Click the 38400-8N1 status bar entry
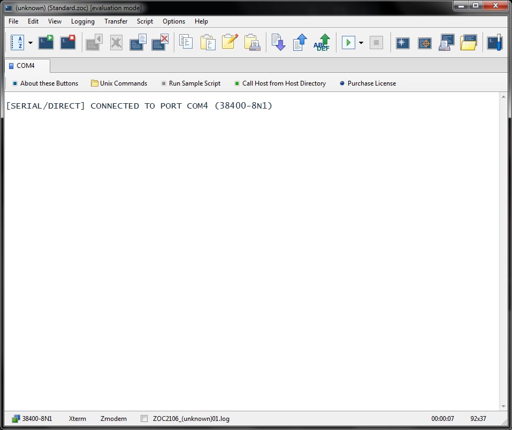 click(37, 419)
